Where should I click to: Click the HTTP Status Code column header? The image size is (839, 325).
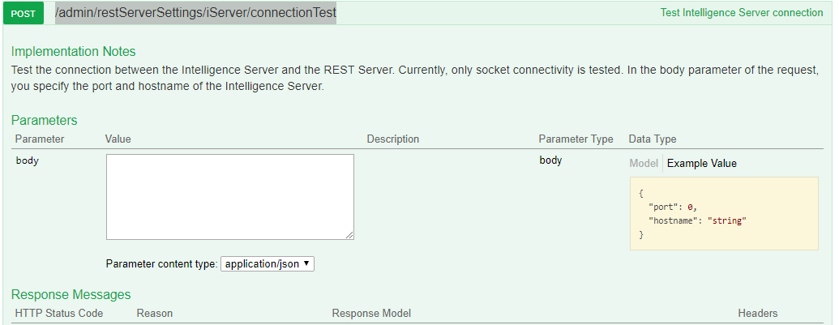pos(59,313)
